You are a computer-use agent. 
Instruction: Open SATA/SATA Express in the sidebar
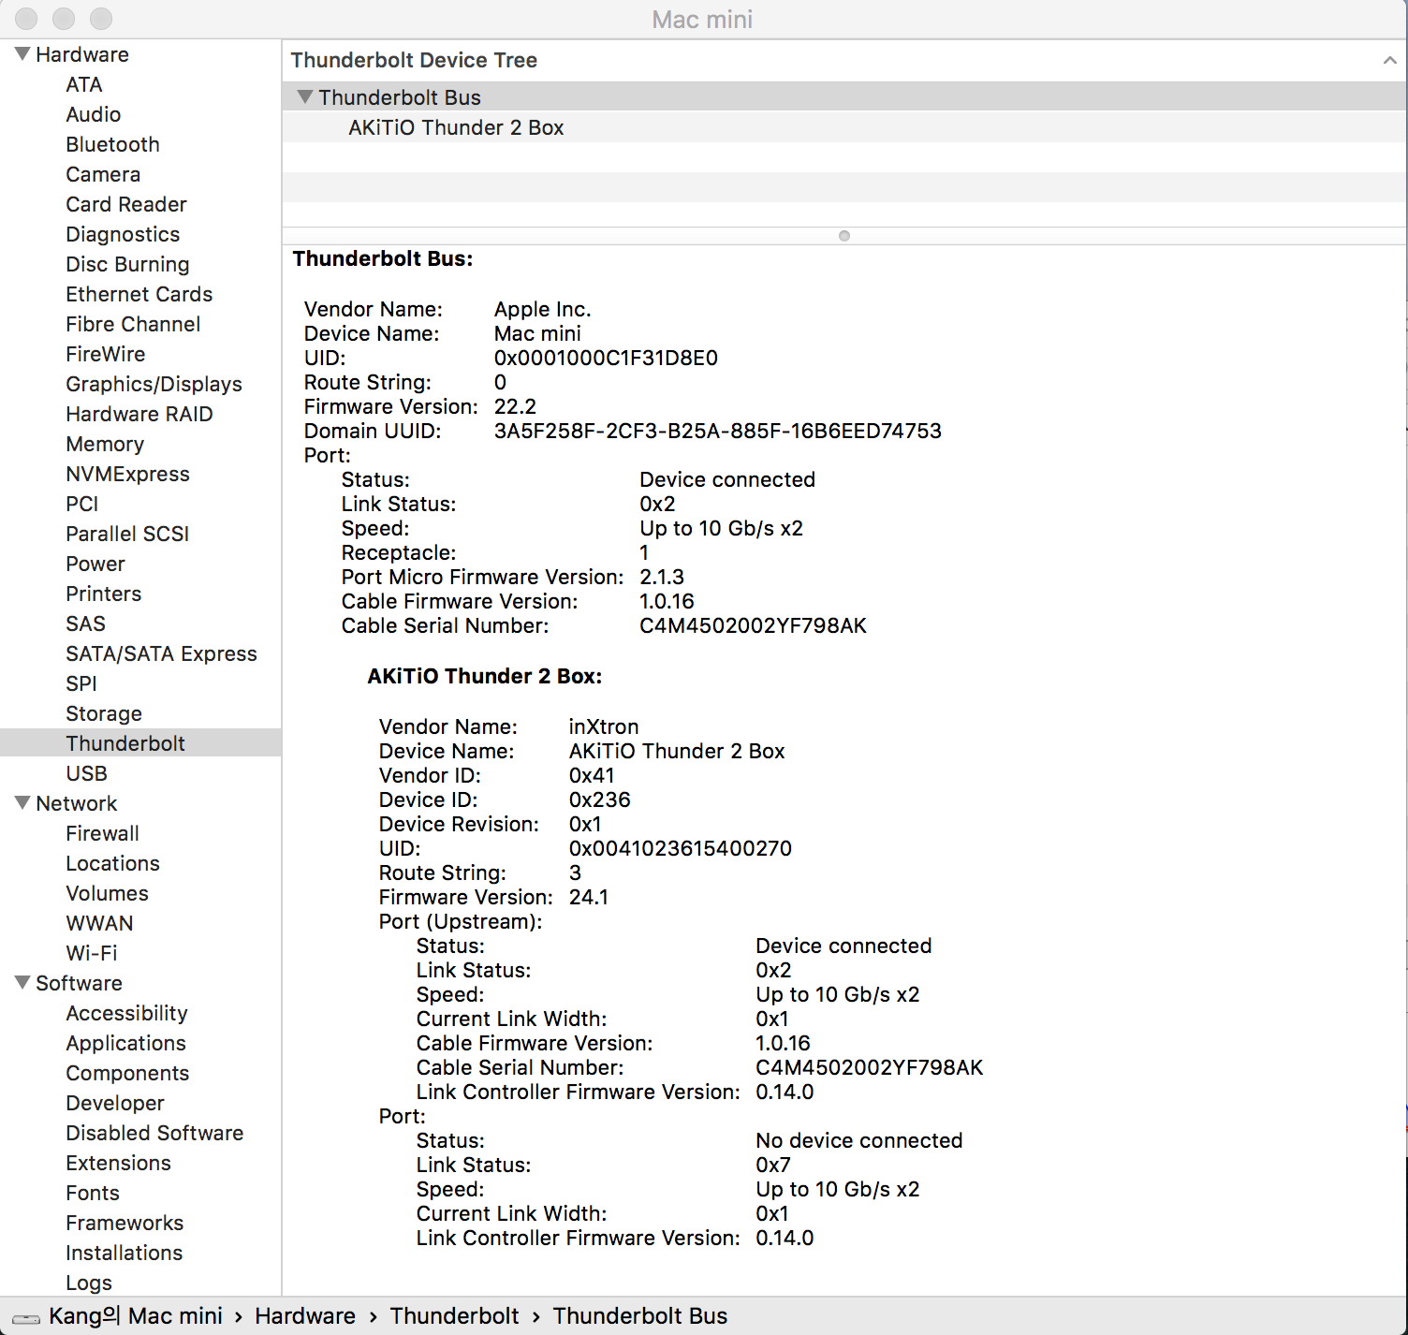click(x=161, y=653)
